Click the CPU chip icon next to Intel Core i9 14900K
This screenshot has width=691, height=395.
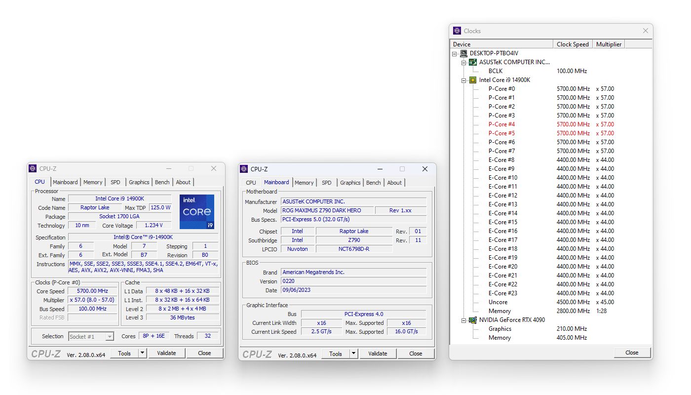click(473, 80)
